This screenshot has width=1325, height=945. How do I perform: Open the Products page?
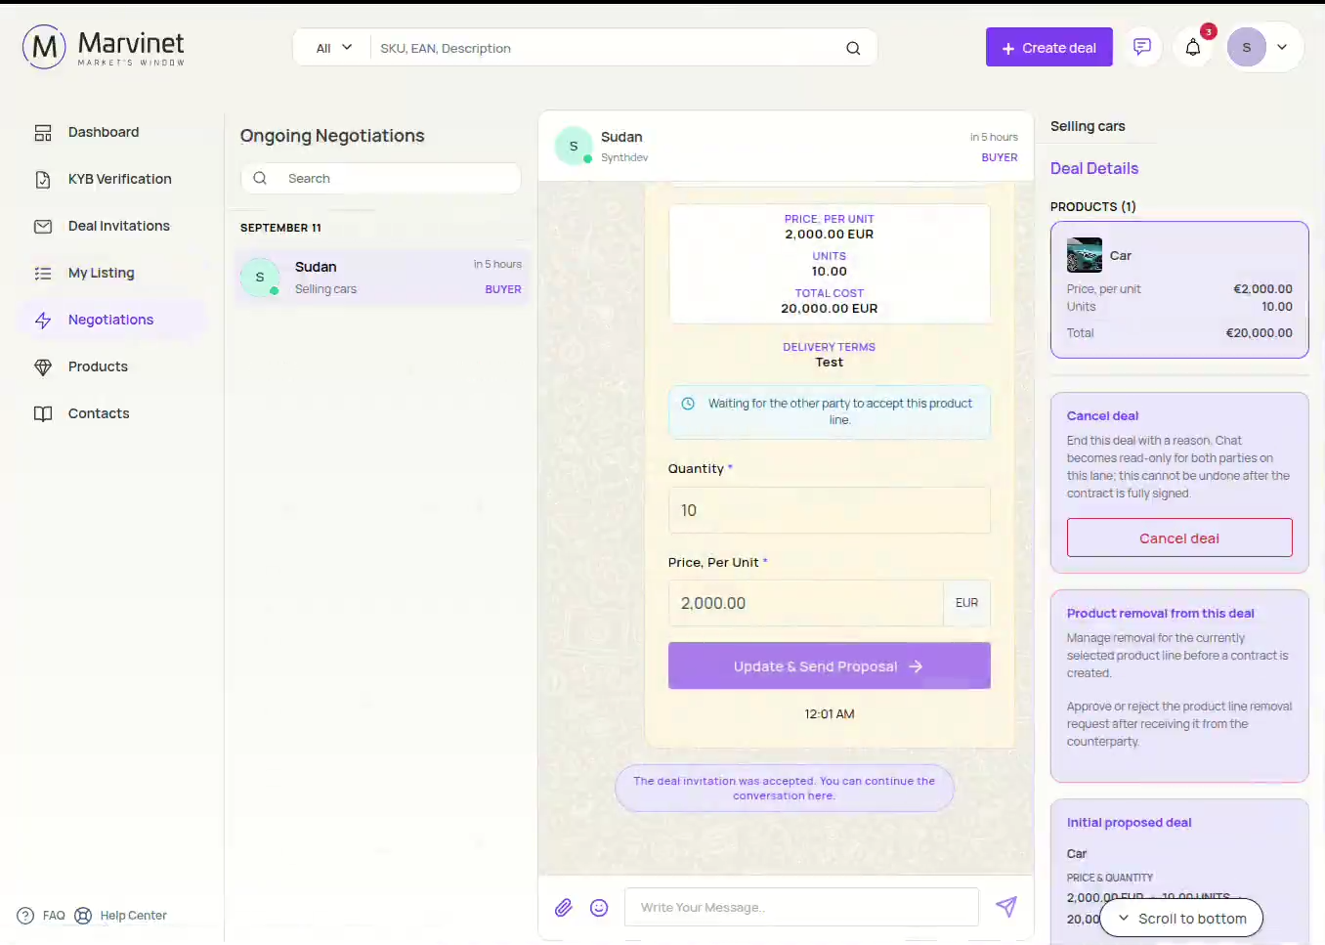[x=112, y=366]
